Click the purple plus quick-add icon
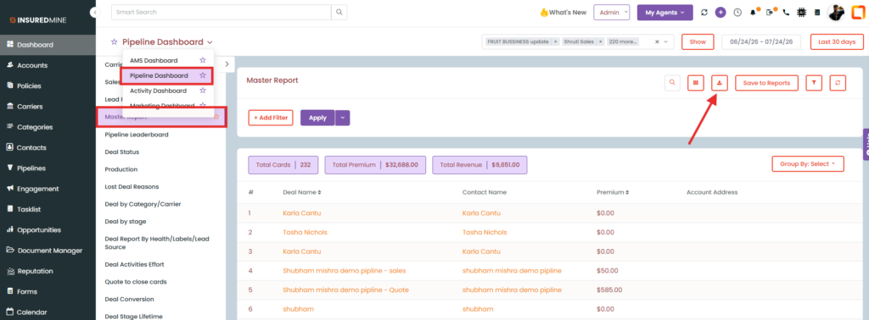Image resolution: width=869 pixels, height=320 pixels. pyautogui.click(x=720, y=12)
